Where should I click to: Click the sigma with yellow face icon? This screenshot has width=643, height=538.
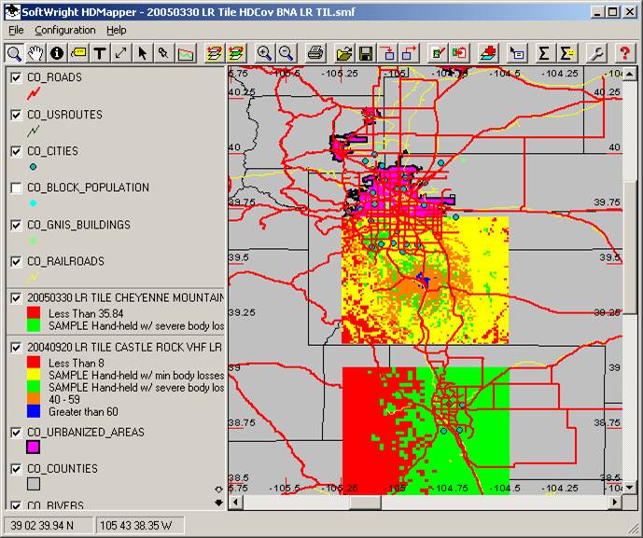point(566,53)
